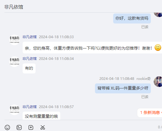Open 非凡依馆 name link at 11:08:57

tap(30, 107)
